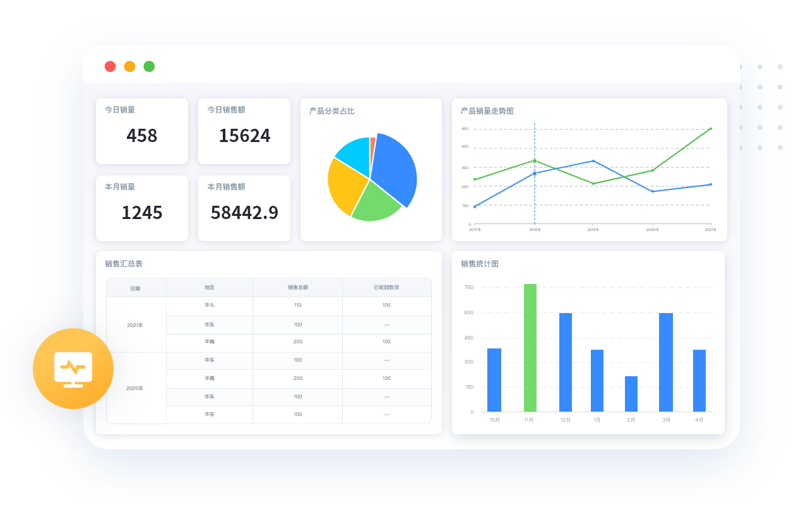The height and width of the screenshot is (505, 808).
Task: Click the green line endpoint at 2021年
Action: click(710, 129)
